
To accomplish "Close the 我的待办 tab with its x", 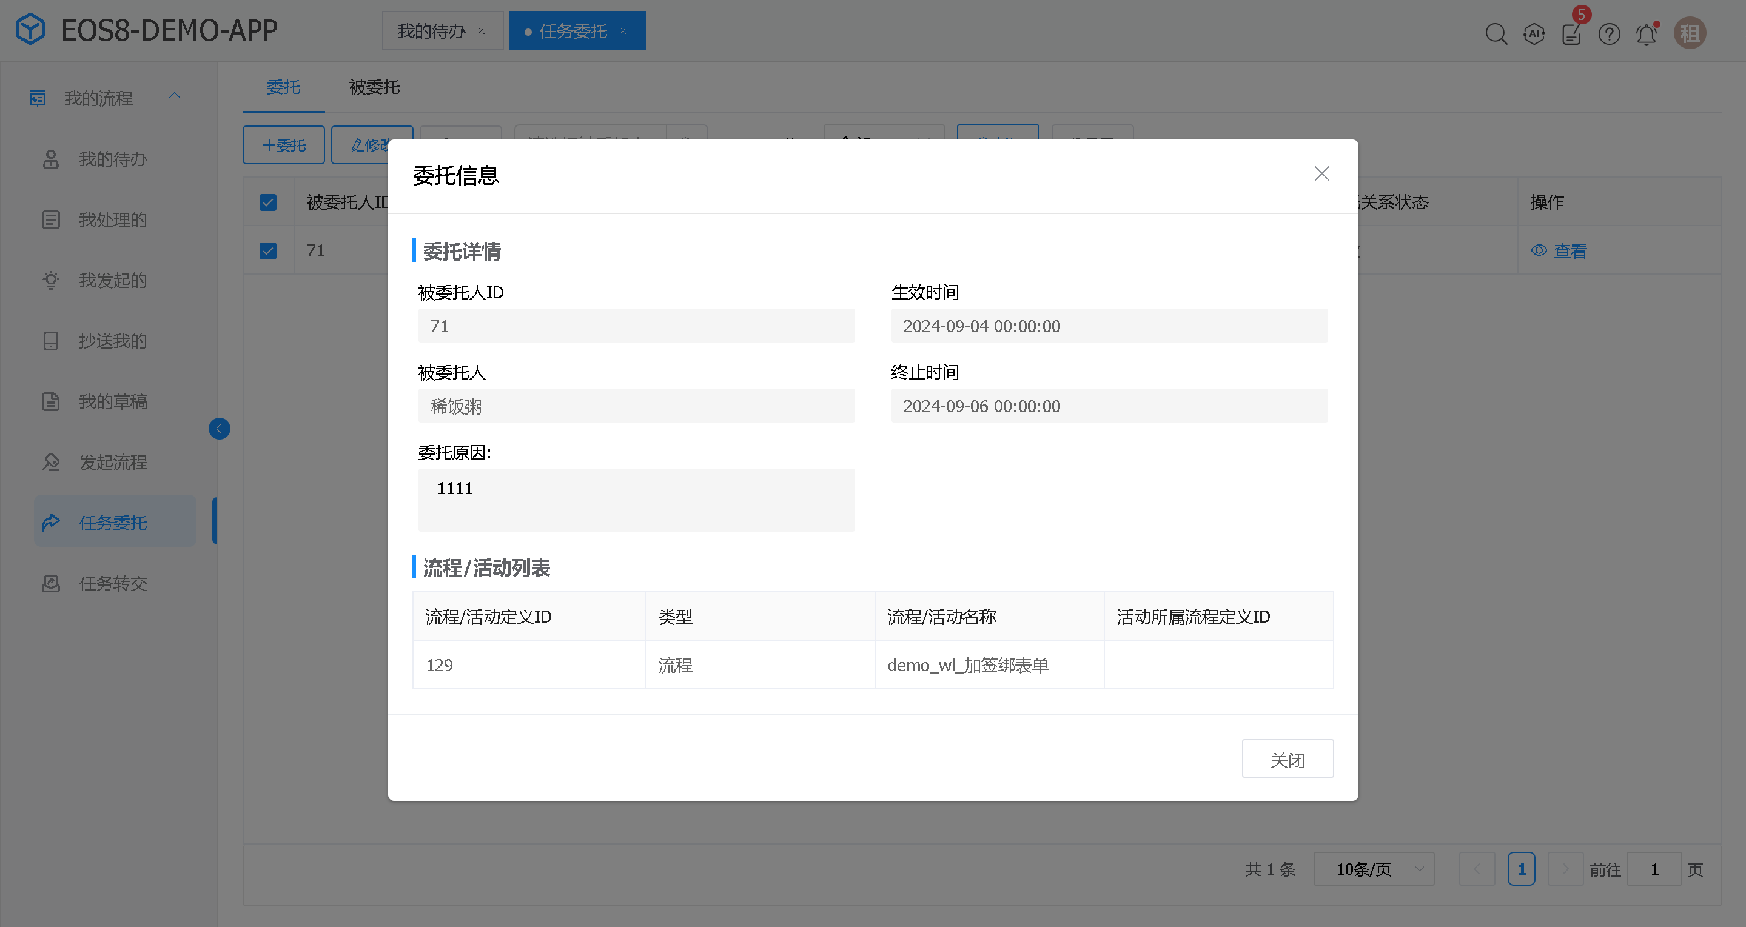I will [482, 31].
